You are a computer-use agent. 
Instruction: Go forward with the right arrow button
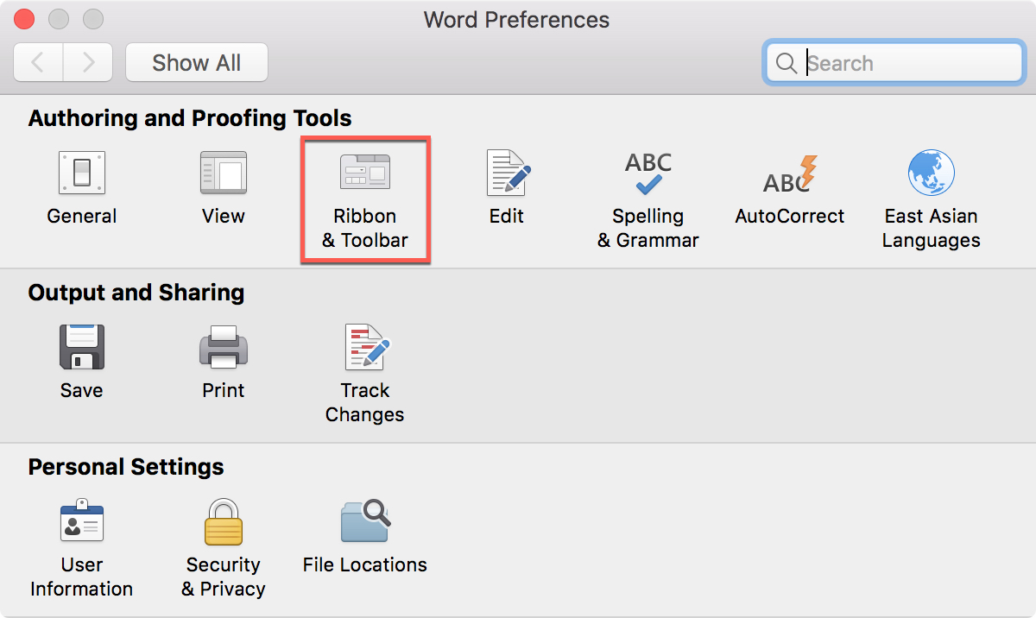88,63
